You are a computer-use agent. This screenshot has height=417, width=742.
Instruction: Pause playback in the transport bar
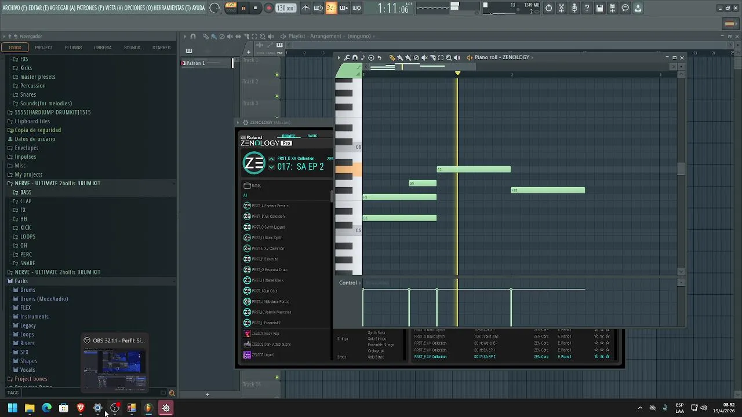point(243,8)
